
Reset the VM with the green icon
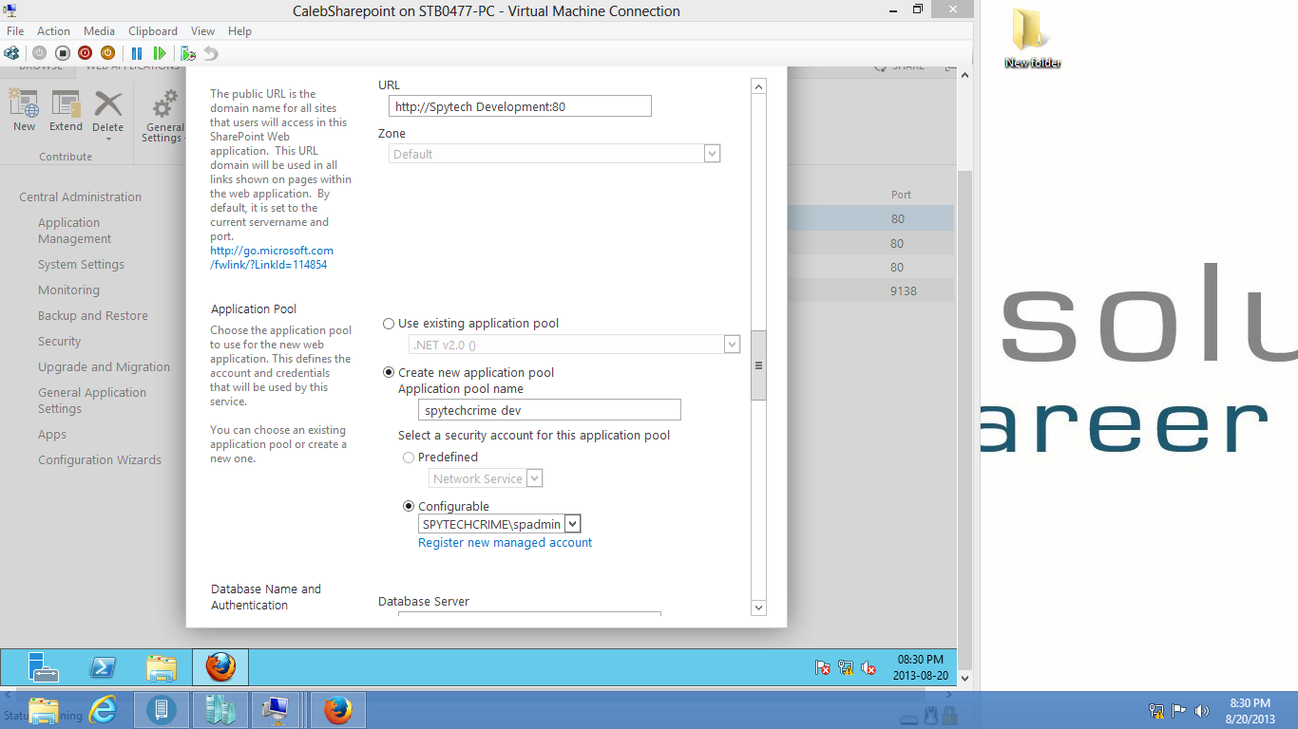(160, 53)
